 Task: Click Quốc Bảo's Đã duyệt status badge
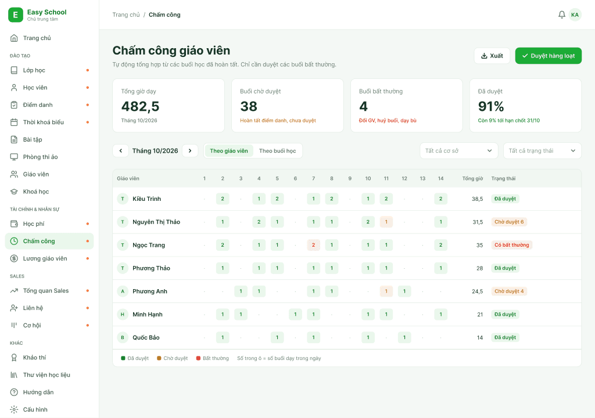(x=505, y=337)
